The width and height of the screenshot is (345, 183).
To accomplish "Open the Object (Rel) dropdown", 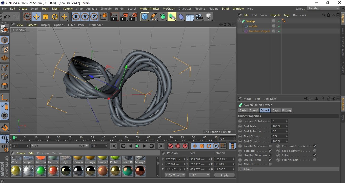I will click(175, 175).
